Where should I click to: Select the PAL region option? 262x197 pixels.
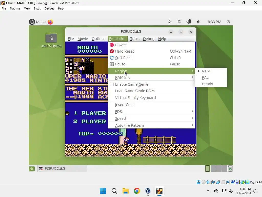point(211,77)
